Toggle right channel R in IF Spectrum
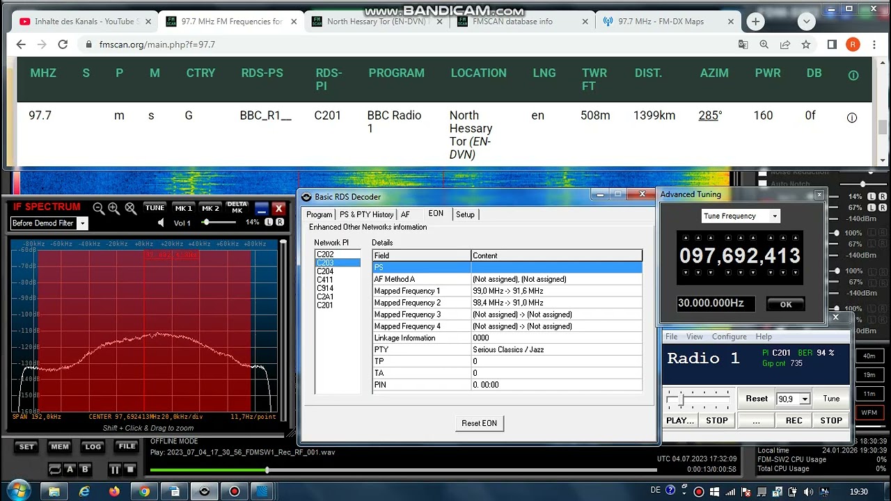This screenshot has width=891, height=501. (280, 223)
